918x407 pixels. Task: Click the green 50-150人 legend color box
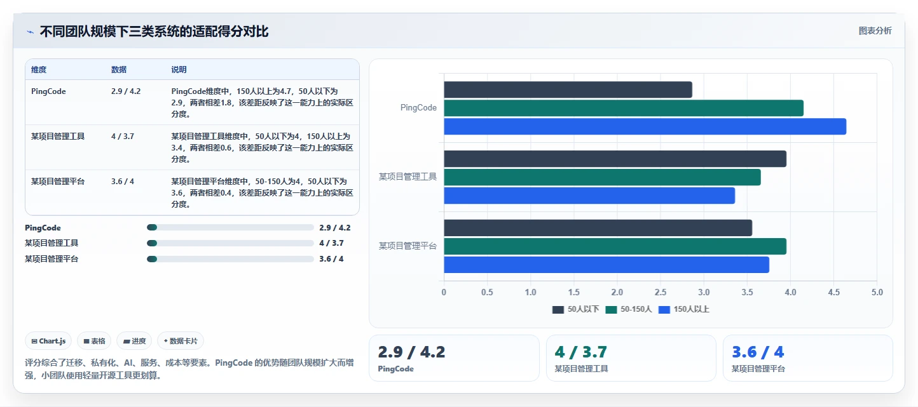[612, 309]
